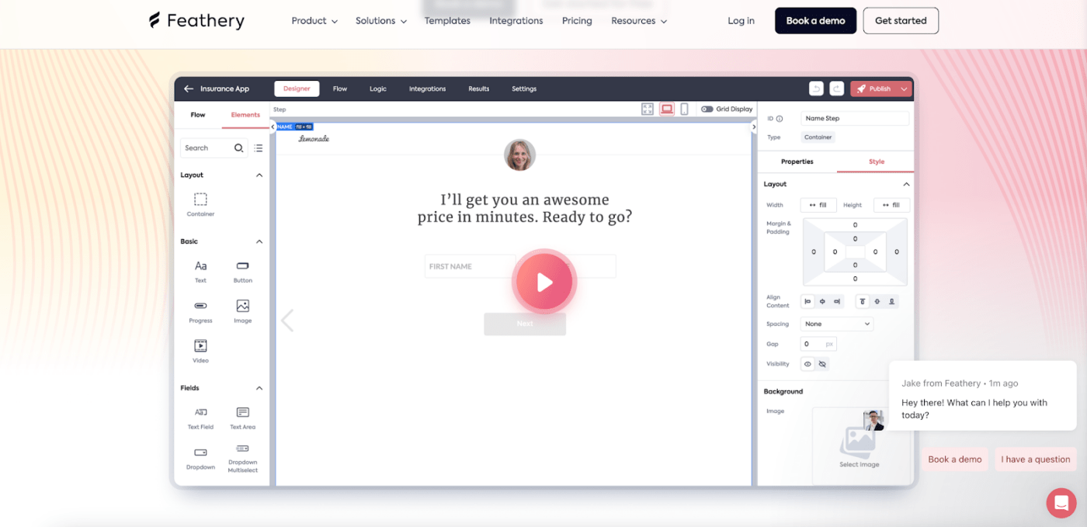Screen dimensions: 1087x527
Task: Click the list view icon beside search
Action: [259, 147]
